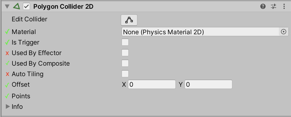Enable the Auto Tiling checkbox

click(x=125, y=74)
